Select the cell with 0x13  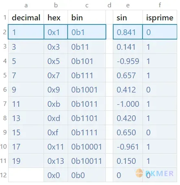[x=56, y=161]
